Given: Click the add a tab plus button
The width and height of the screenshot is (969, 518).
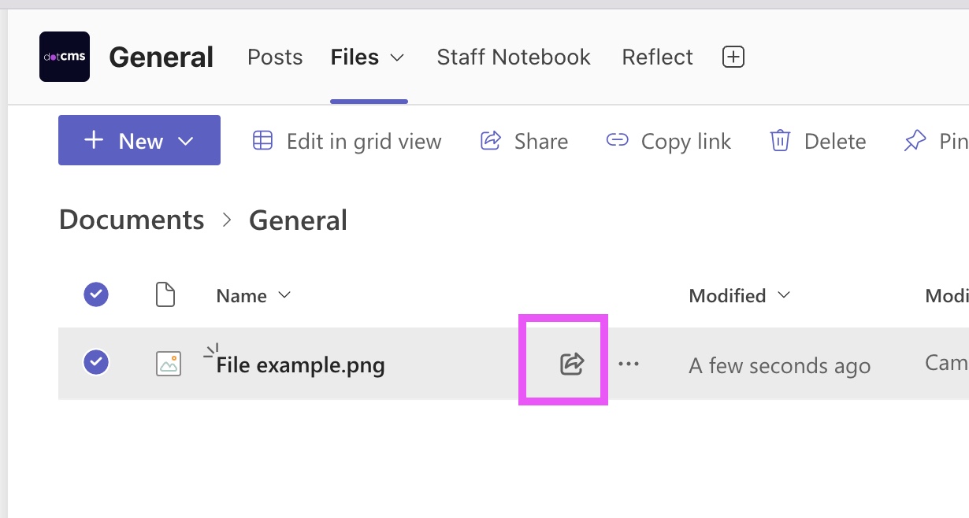Looking at the screenshot, I should tap(733, 57).
